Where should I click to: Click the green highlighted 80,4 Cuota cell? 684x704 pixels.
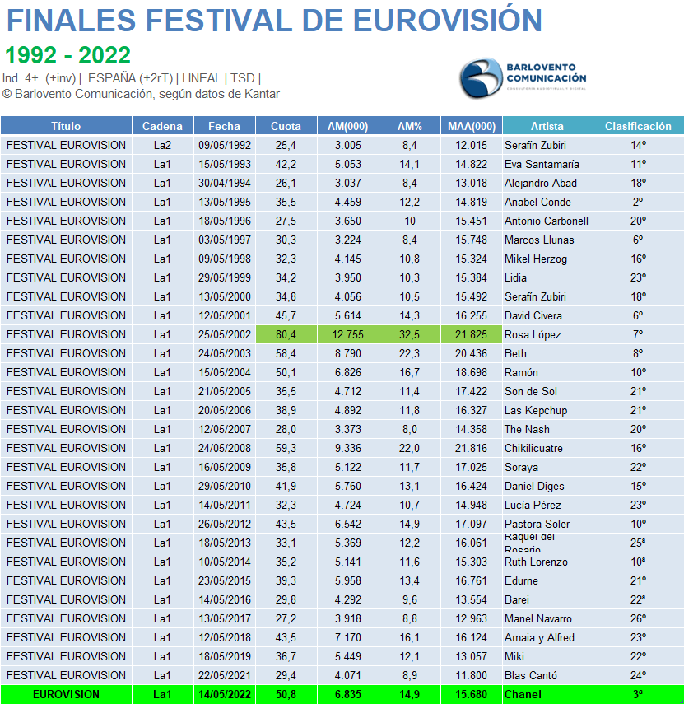(286, 334)
